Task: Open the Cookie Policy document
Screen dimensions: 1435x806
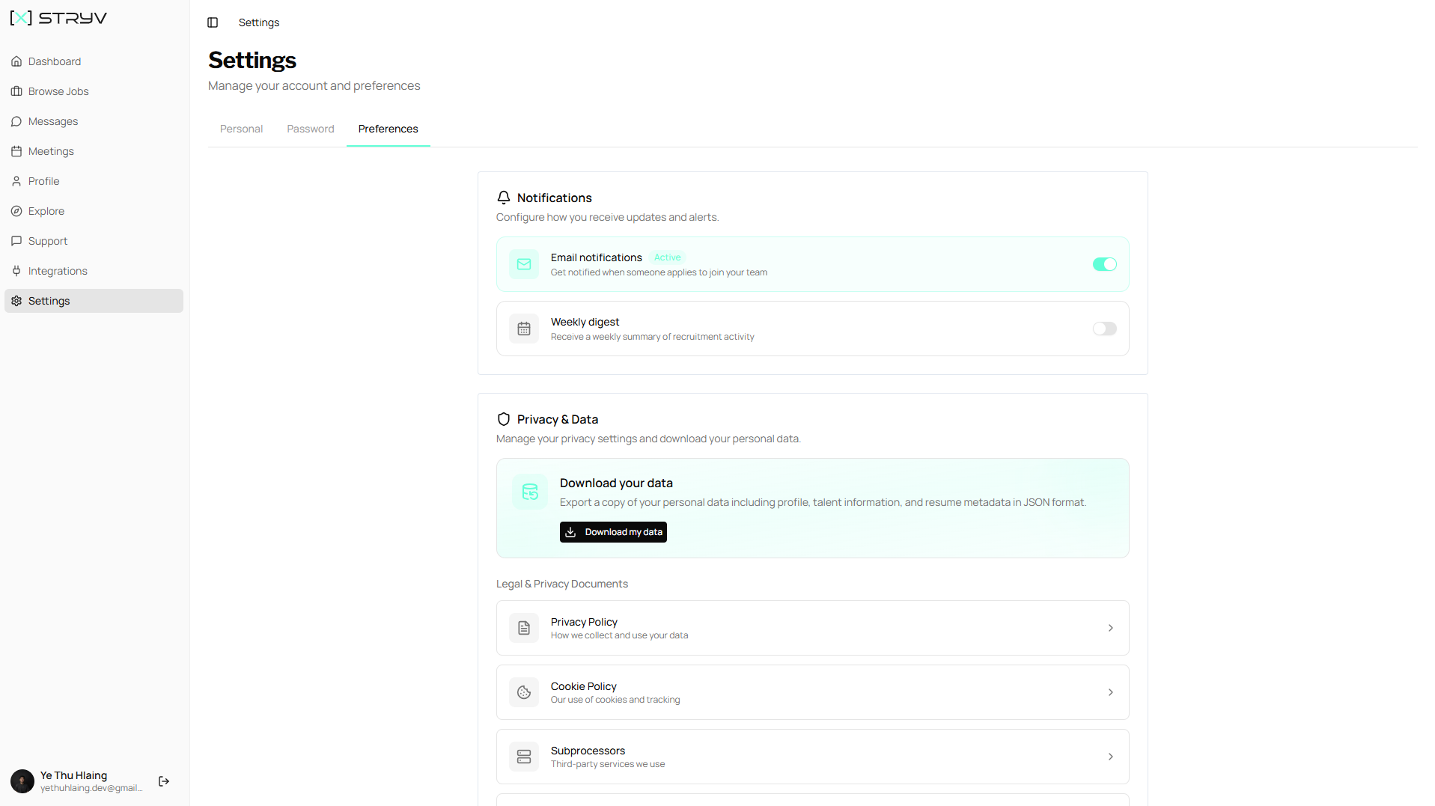Action: (x=812, y=692)
